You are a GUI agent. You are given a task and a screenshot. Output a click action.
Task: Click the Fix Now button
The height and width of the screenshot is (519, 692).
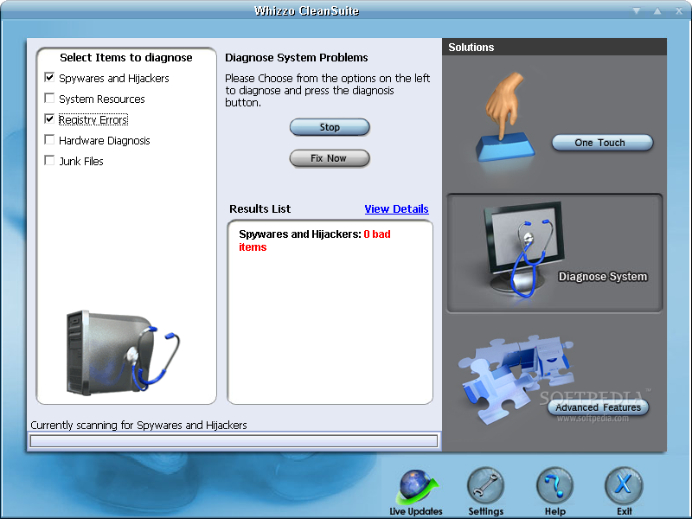pos(330,158)
